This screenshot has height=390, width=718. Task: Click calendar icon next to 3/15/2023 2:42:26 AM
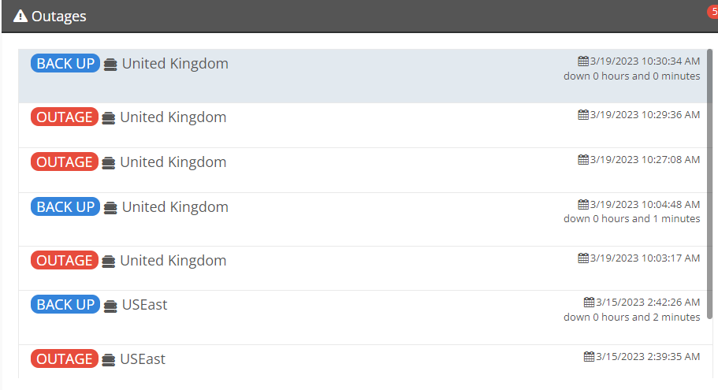point(589,302)
